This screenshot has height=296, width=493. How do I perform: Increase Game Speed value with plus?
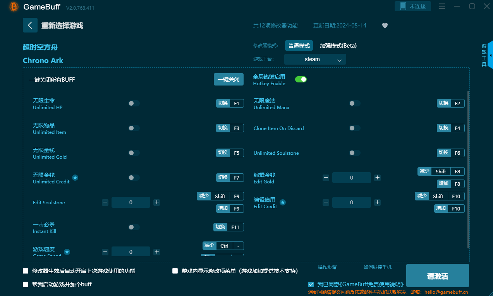click(x=157, y=252)
